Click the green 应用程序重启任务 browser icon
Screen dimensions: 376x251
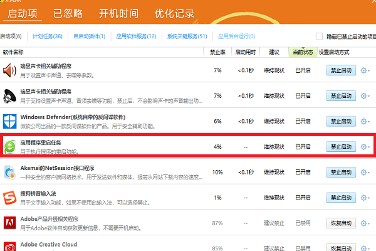pos(11,146)
